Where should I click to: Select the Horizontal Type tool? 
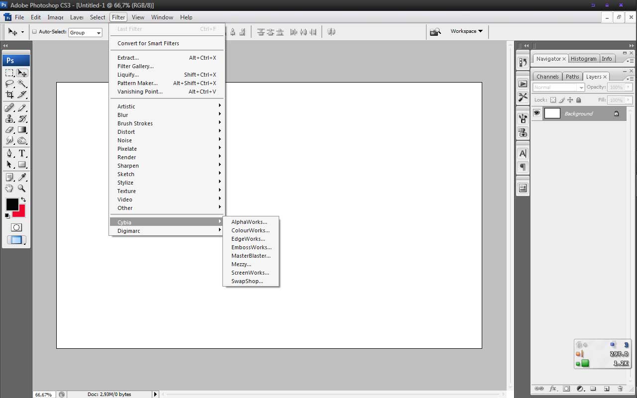point(22,153)
